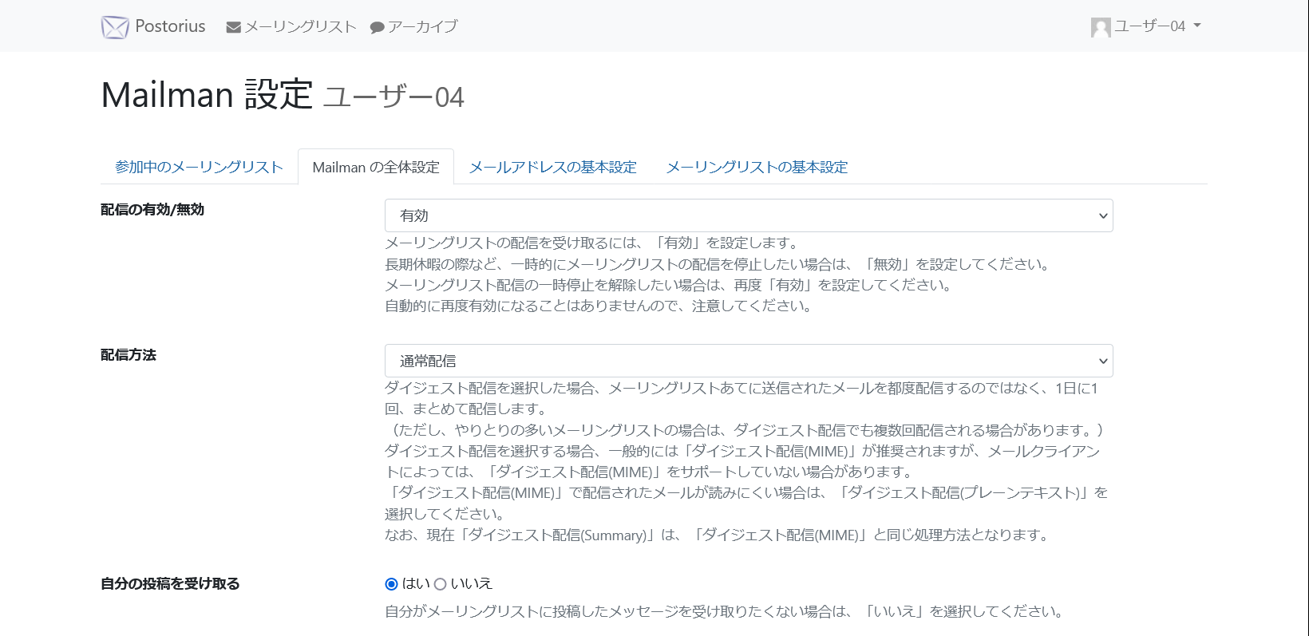Click the ユーザー04 avatar image
The height and width of the screenshot is (636, 1309).
[1101, 27]
